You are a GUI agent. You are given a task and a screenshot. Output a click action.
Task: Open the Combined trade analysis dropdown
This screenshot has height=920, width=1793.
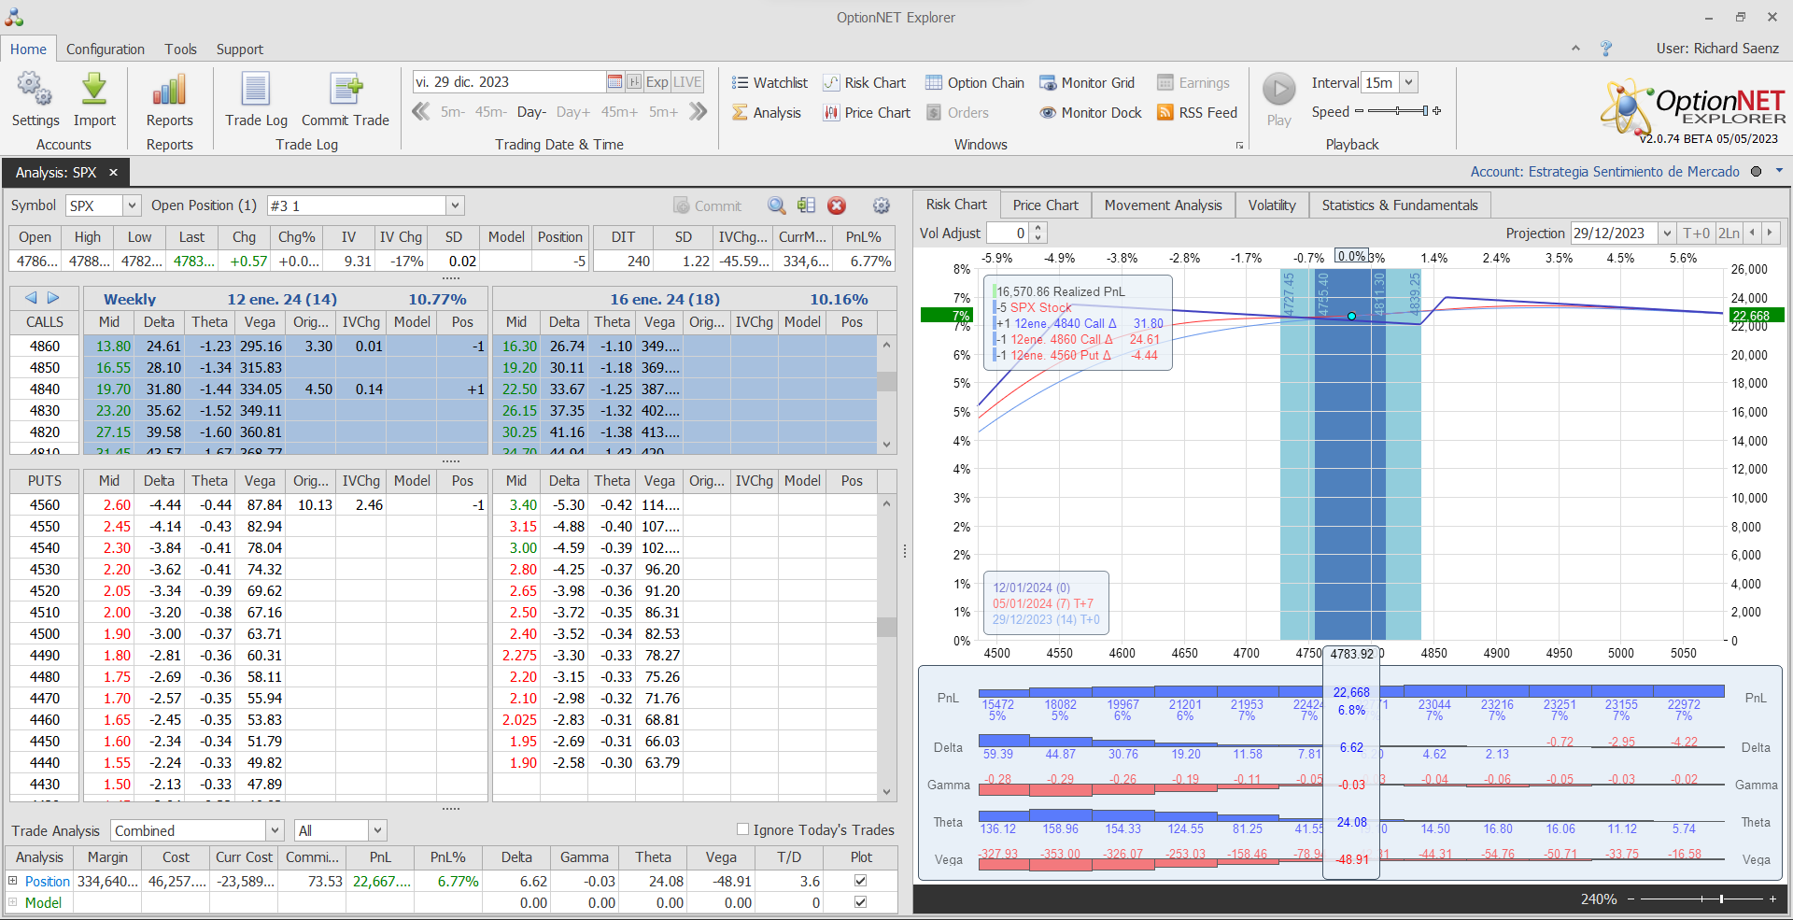coord(274,829)
